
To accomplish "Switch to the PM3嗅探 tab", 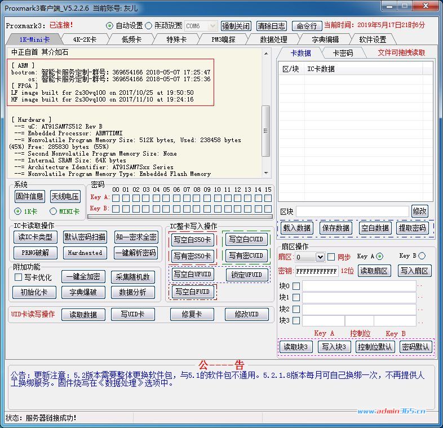I will click(x=223, y=39).
